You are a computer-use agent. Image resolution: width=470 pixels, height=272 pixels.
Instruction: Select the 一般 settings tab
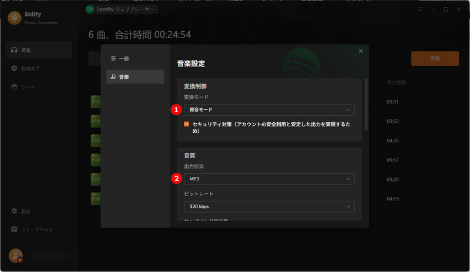(135, 59)
